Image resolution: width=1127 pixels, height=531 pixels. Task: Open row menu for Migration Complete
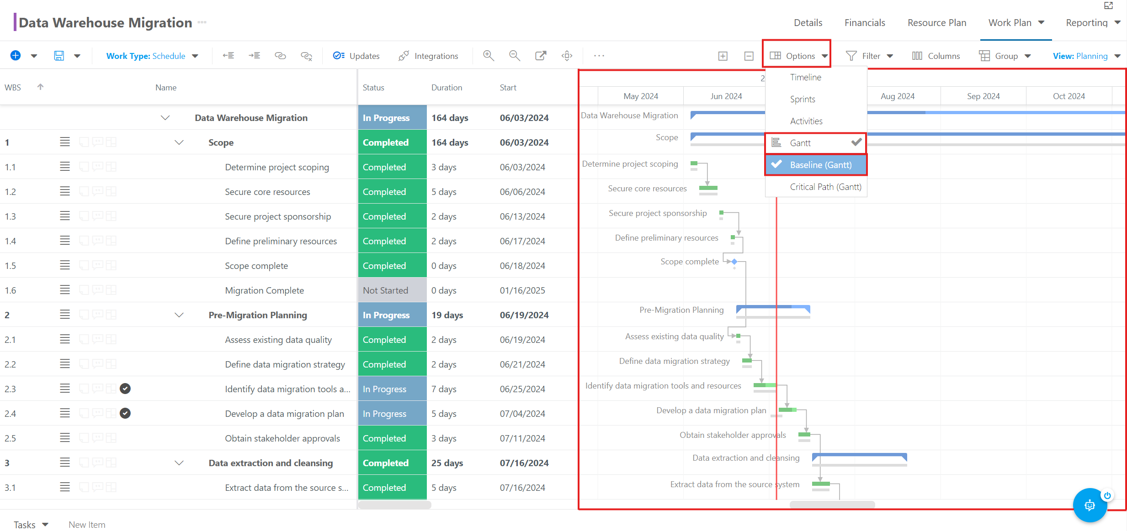(65, 290)
